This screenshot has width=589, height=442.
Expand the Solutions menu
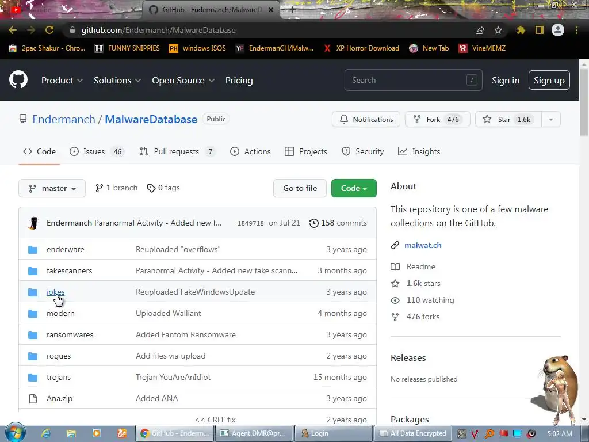(117, 81)
